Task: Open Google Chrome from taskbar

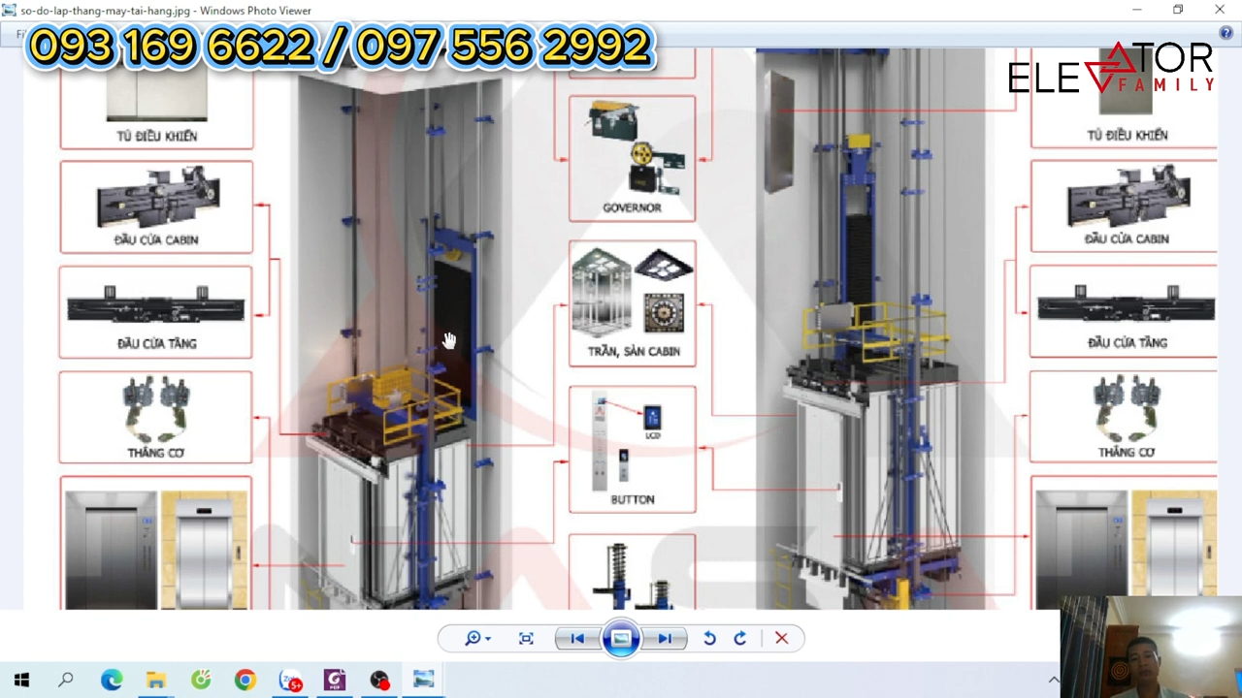Action: (x=245, y=680)
